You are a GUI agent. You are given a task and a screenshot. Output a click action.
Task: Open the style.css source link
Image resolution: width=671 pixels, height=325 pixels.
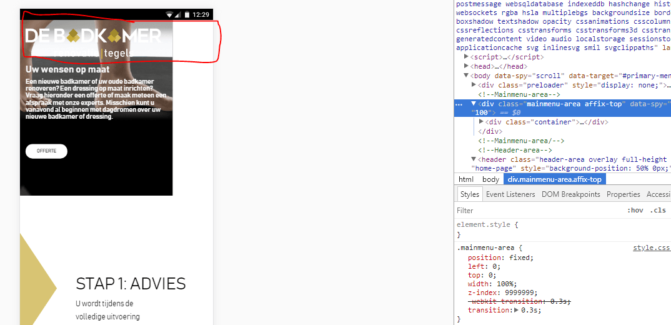[651, 248]
